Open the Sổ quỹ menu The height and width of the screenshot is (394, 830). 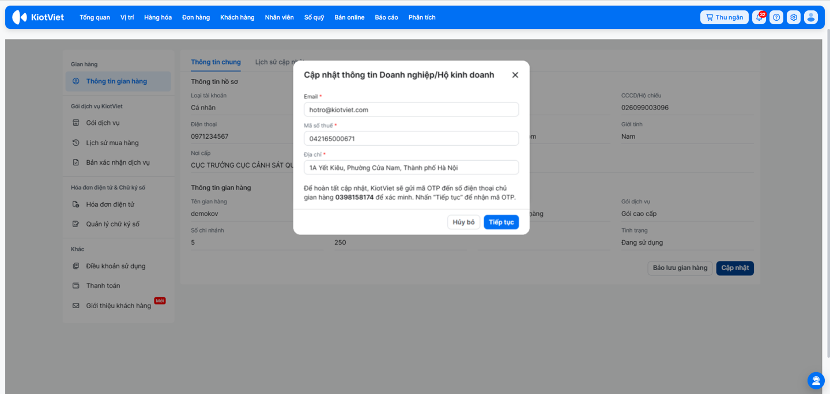314,17
